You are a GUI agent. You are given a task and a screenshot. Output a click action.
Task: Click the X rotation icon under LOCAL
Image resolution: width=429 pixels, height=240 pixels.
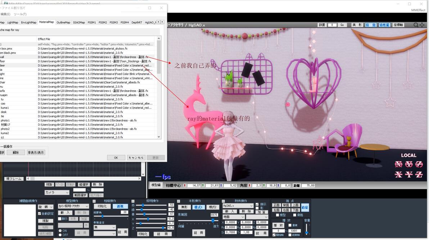pyautogui.click(x=399, y=164)
